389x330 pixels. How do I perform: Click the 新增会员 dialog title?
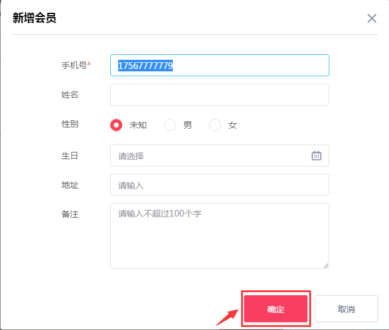(x=35, y=18)
